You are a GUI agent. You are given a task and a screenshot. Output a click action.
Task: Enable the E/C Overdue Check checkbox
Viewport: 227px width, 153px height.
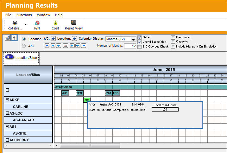[139, 47]
